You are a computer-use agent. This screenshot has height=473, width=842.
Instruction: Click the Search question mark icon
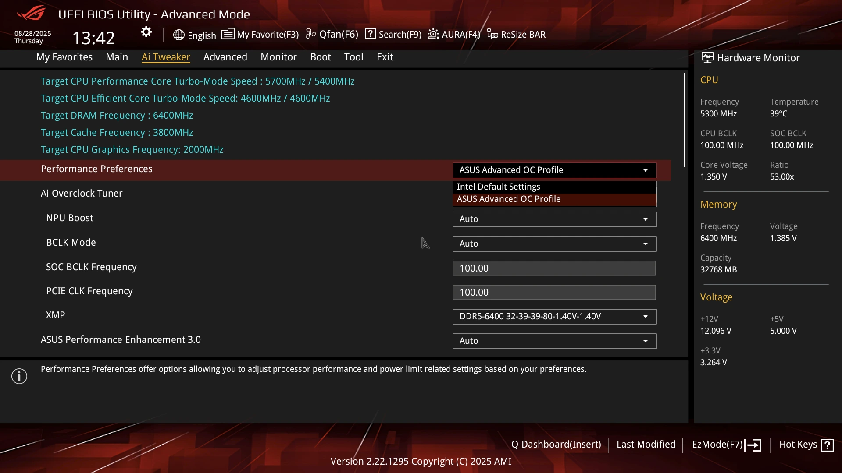coord(370,34)
